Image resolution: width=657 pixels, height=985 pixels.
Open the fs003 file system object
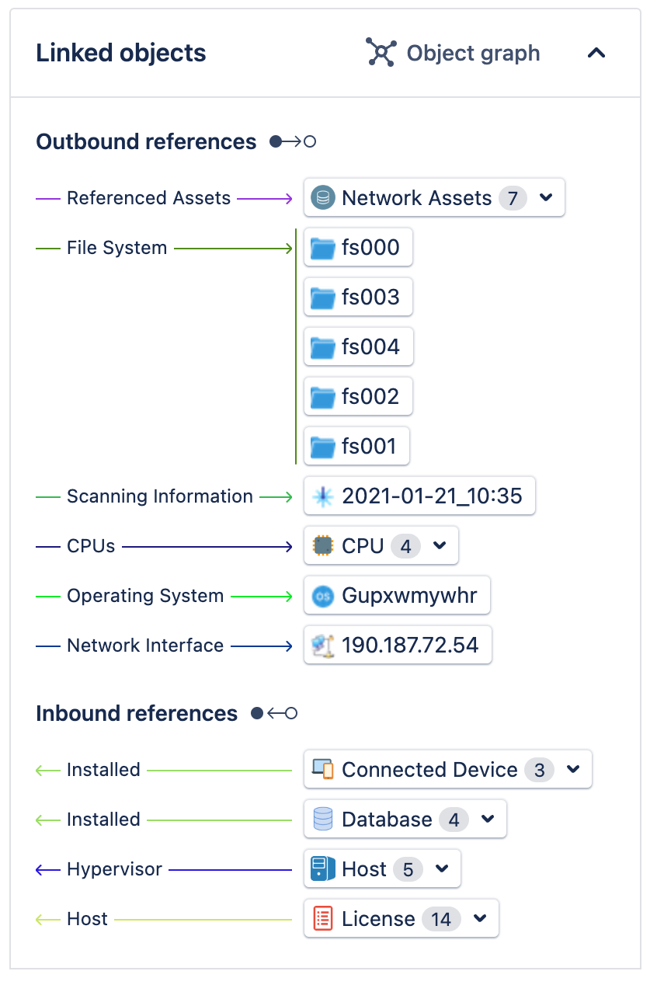(358, 297)
